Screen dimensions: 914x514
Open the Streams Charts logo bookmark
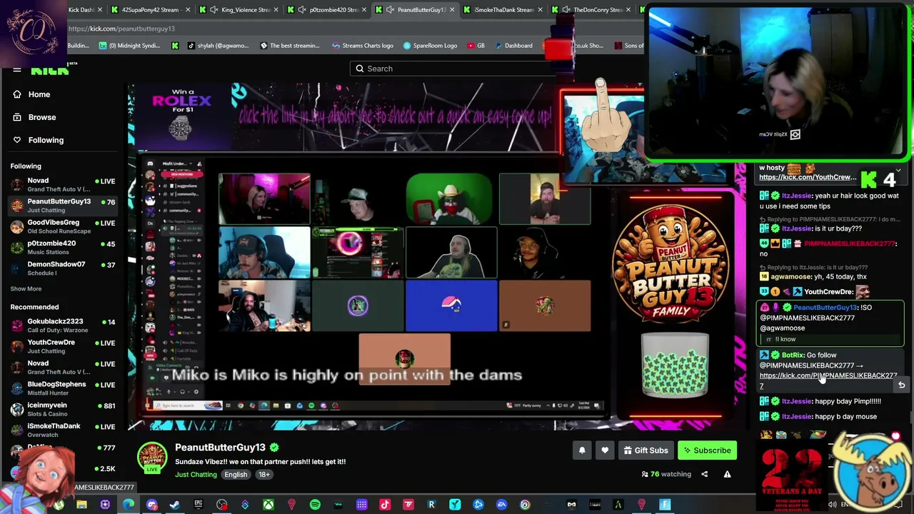[x=362, y=46]
